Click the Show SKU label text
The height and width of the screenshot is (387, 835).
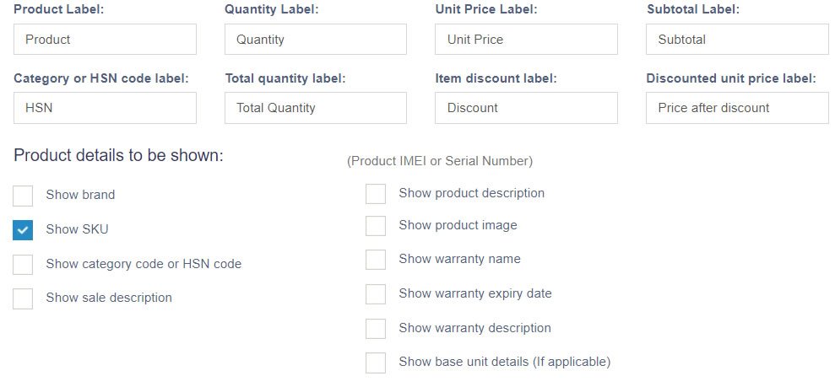77,229
